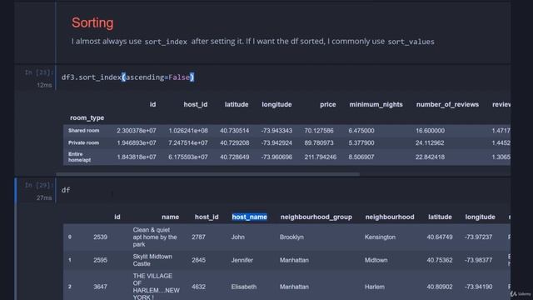Click the sort_values inline code text
The height and width of the screenshot is (300, 533).
coord(411,42)
